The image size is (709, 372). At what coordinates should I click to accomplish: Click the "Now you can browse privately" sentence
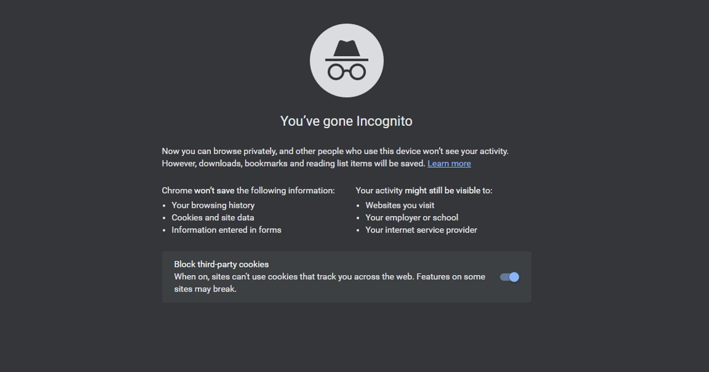(x=335, y=151)
